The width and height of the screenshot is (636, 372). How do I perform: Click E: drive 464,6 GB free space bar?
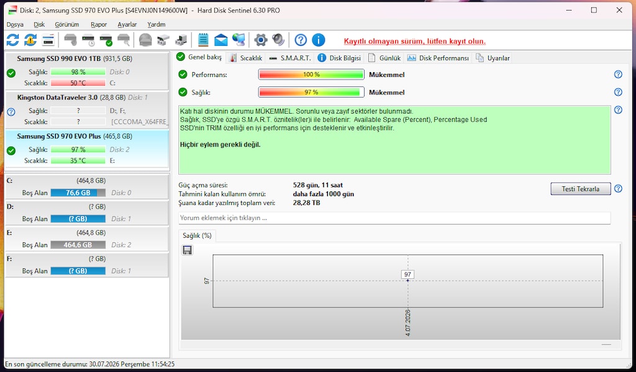point(78,245)
